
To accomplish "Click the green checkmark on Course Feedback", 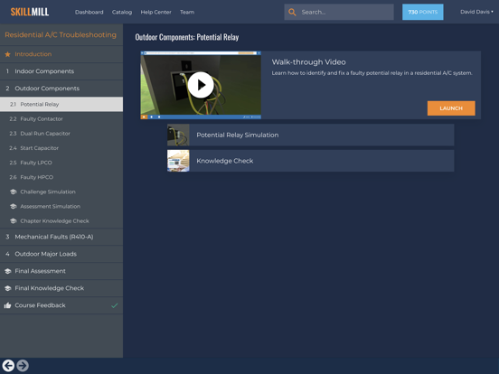I will click(x=114, y=305).
